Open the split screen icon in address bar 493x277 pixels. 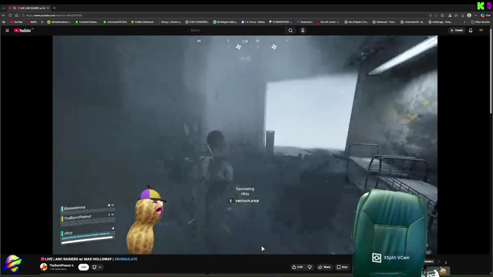tap(430, 15)
